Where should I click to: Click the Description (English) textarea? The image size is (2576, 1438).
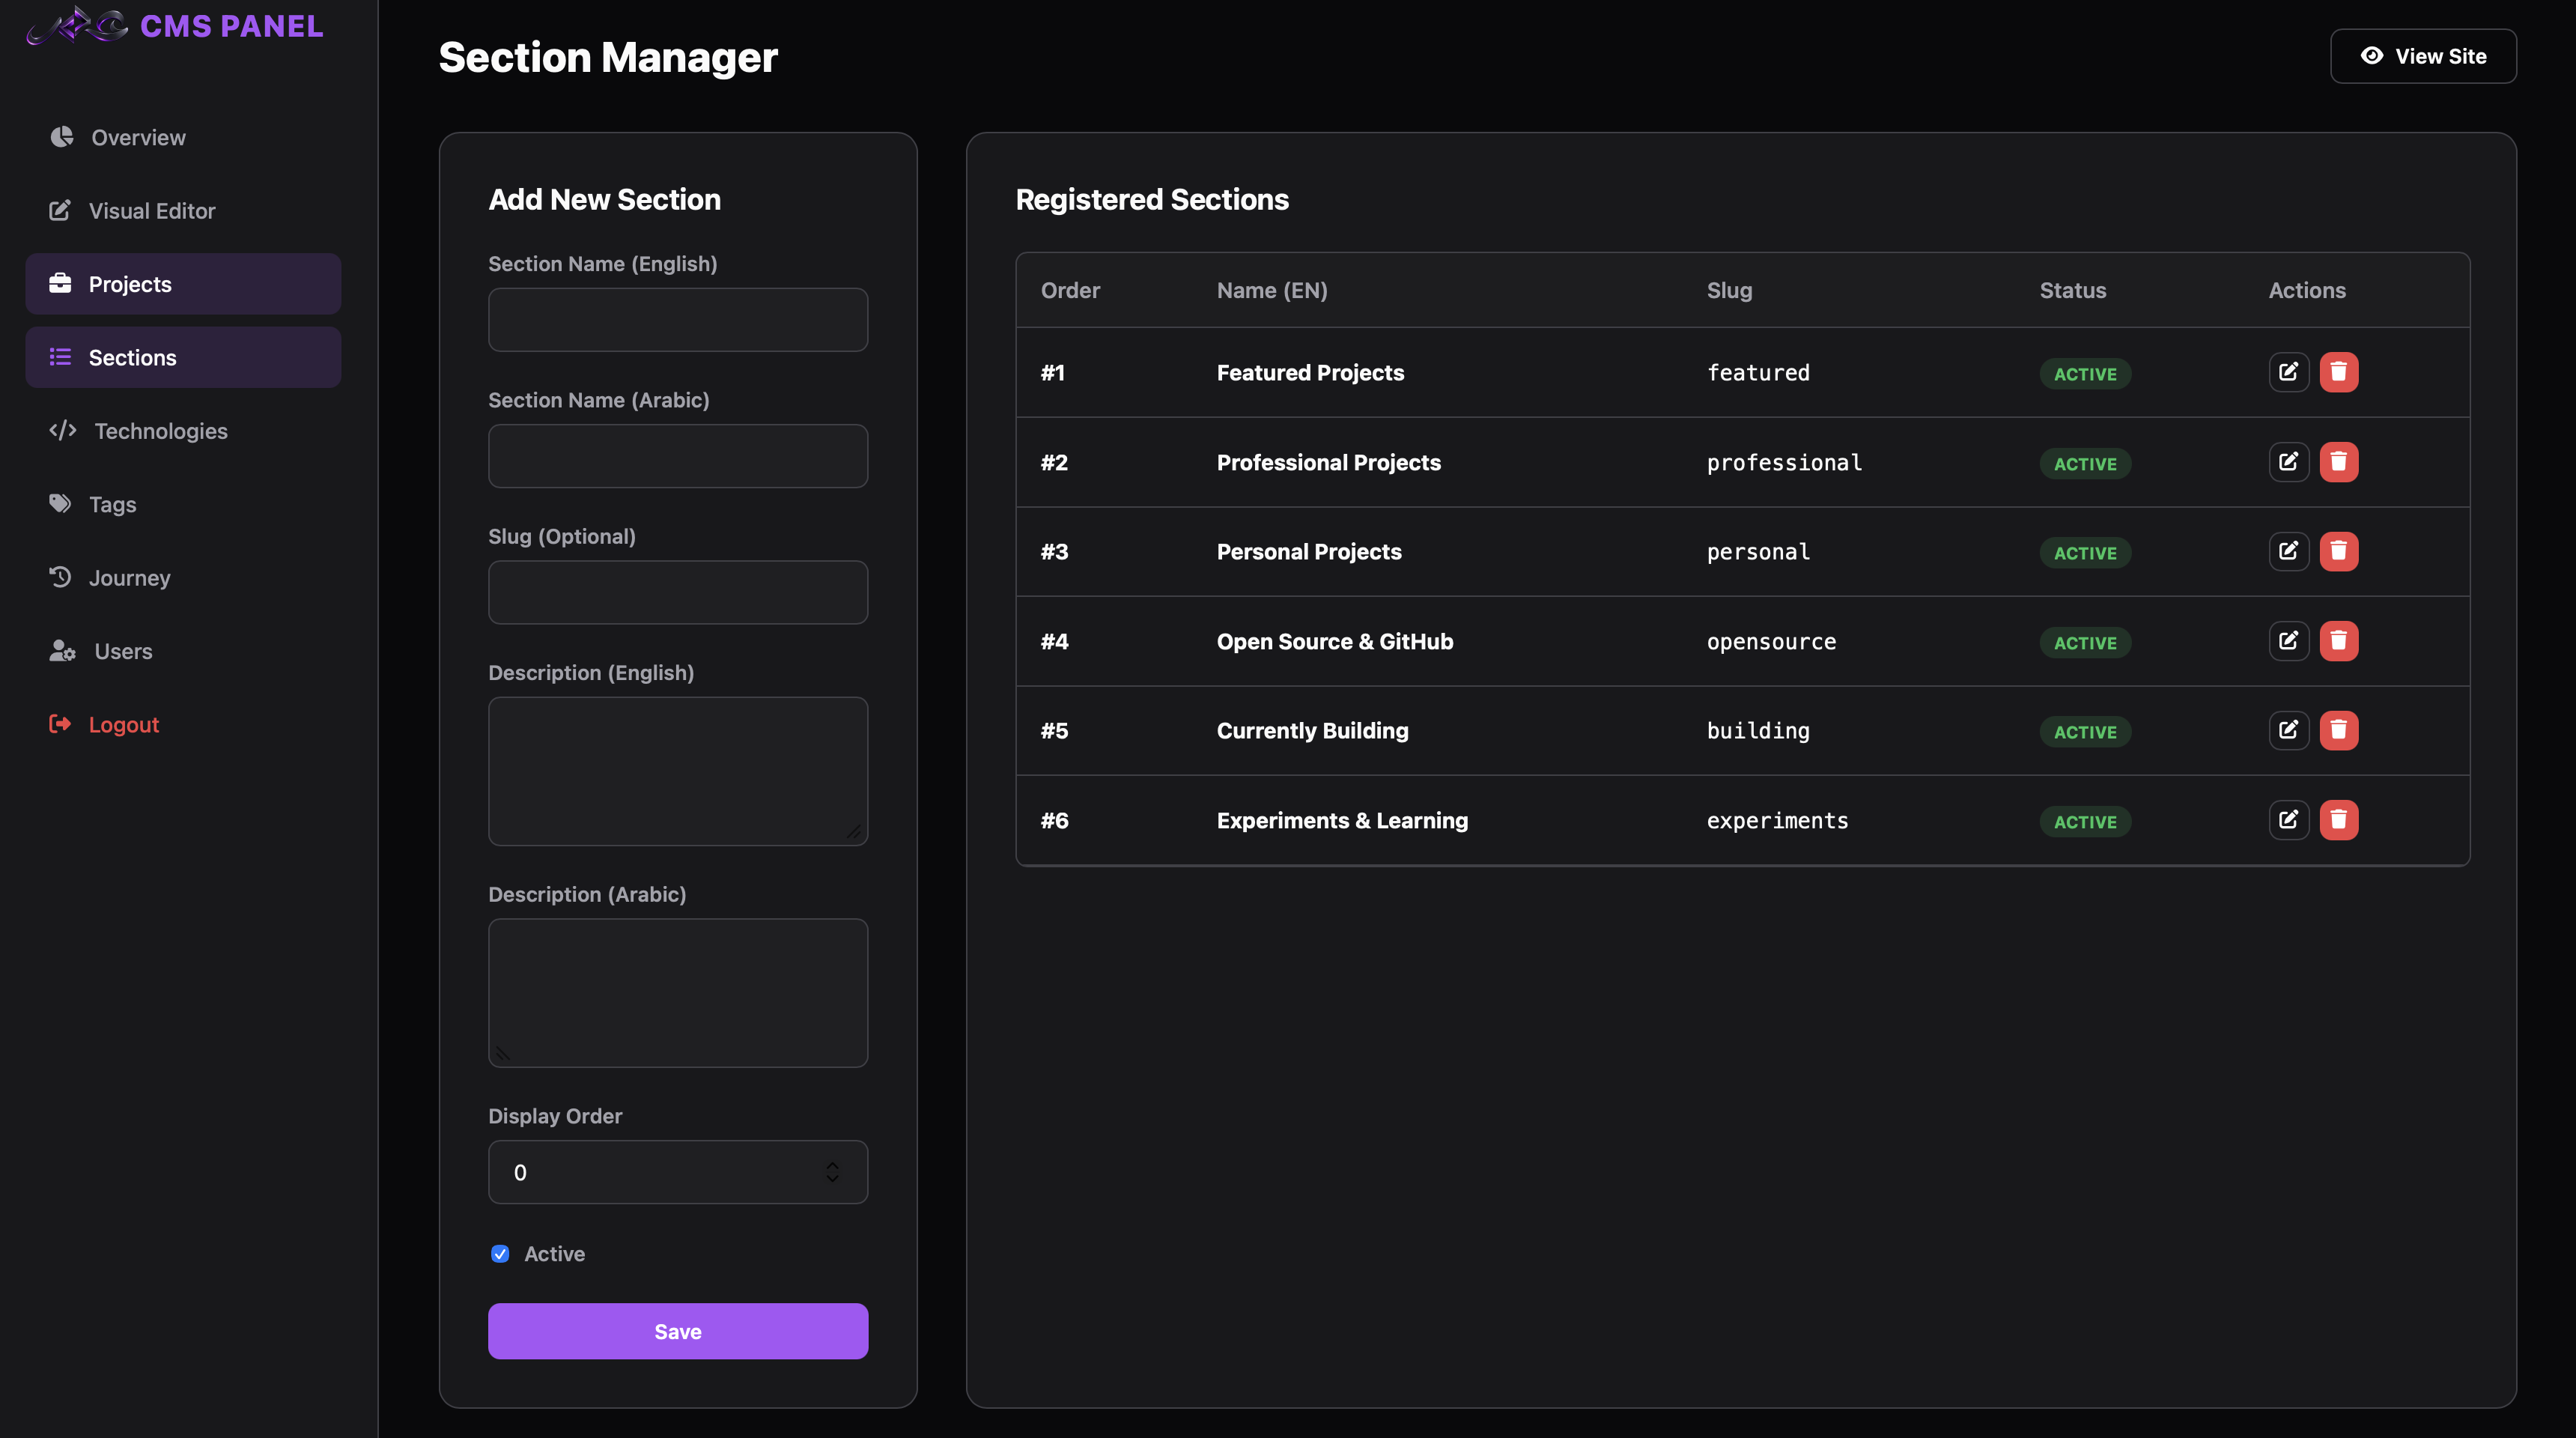678,771
